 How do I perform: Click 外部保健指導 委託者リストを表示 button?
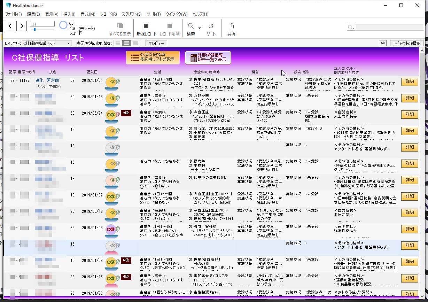pyautogui.click(x=153, y=57)
